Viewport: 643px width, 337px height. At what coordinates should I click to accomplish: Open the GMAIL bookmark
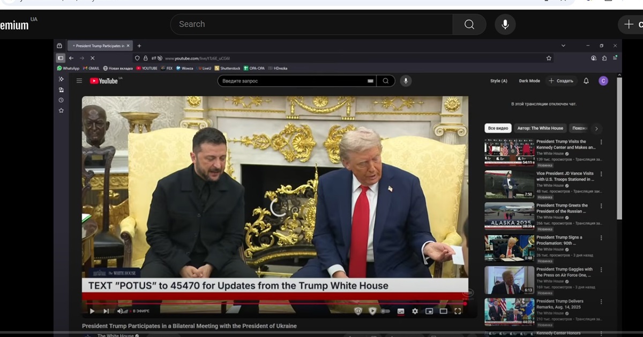click(x=91, y=68)
